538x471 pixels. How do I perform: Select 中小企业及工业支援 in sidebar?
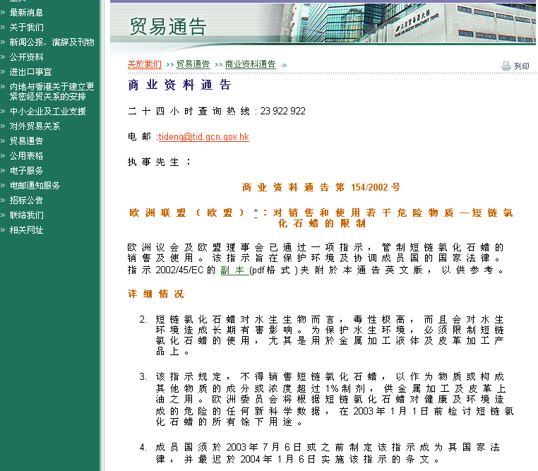click(47, 112)
